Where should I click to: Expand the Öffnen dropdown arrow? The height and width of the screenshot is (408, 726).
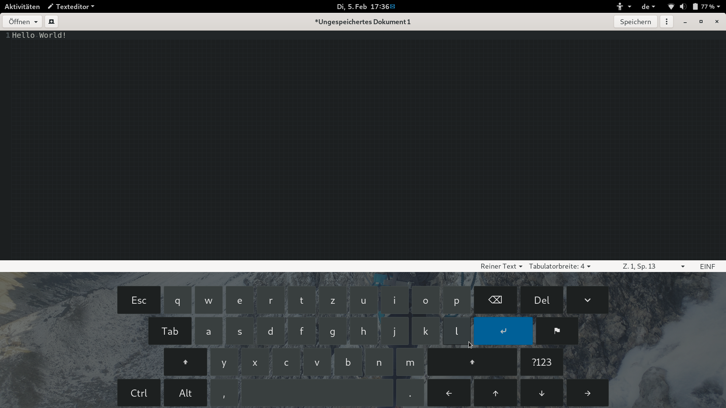pyautogui.click(x=36, y=22)
